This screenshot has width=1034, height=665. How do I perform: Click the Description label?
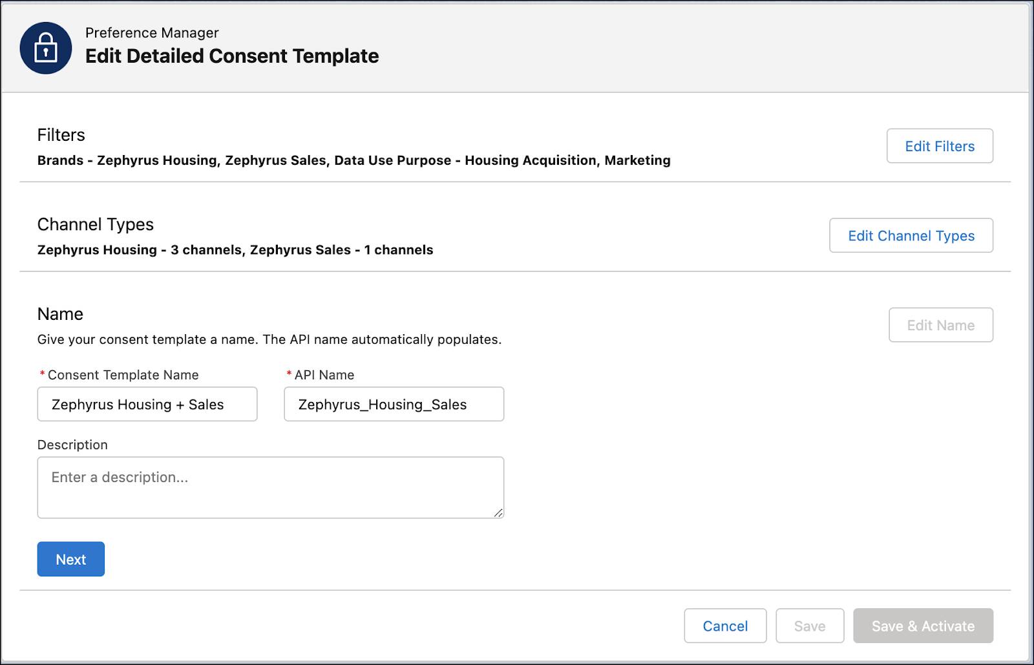[x=72, y=445]
